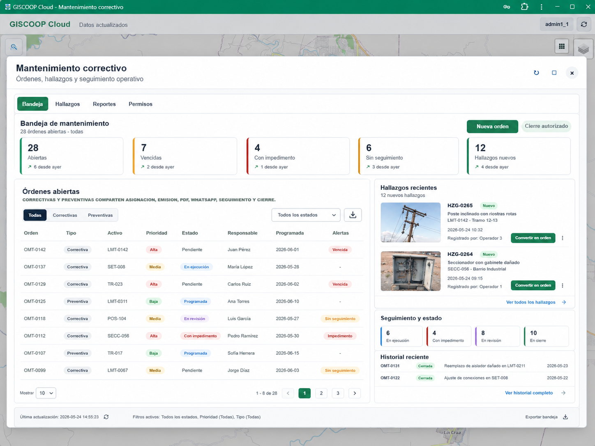Filter orders by Correctivas

pos(65,215)
